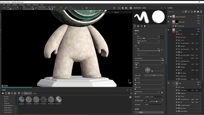The height and width of the screenshot is (115, 204).
Task: Add smart material with sphere icon in Layers
Action: coord(195,12)
